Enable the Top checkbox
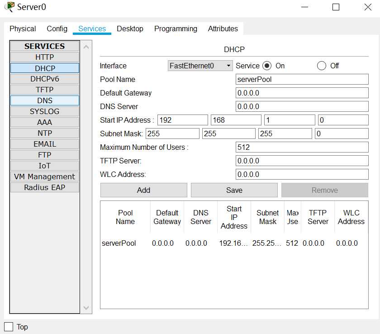 point(9,327)
